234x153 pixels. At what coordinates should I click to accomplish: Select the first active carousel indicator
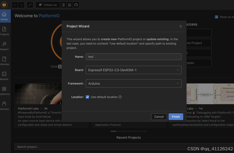(x=114, y=131)
